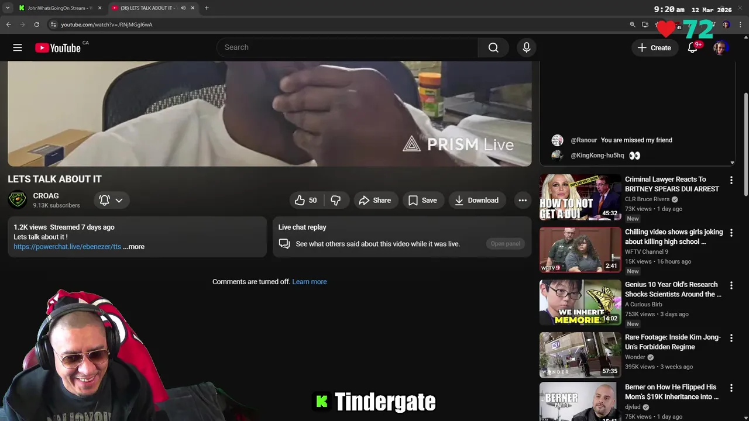Open the CLR Bruce Rivers channel name
The height and width of the screenshot is (421, 749).
tap(647, 199)
